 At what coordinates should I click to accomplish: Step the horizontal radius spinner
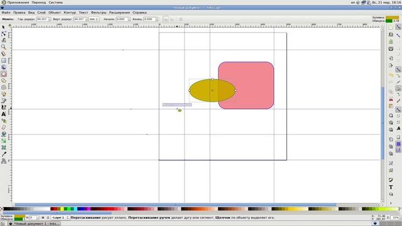(50, 19)
